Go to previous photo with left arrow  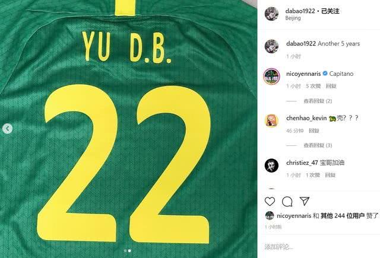[x=7, y=129]
